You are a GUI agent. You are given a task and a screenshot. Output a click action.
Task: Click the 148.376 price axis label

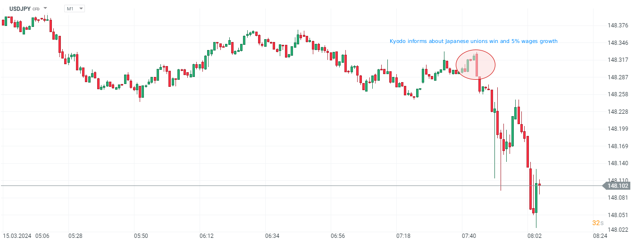618,25
